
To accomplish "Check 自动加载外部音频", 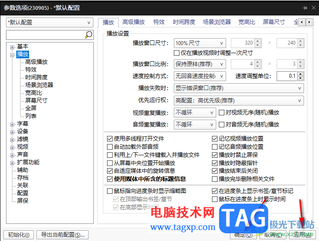I will point(110,147).
